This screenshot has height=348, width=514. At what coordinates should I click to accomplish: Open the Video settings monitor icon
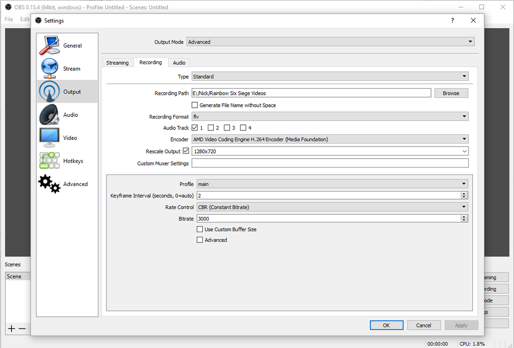click(50, 138)
